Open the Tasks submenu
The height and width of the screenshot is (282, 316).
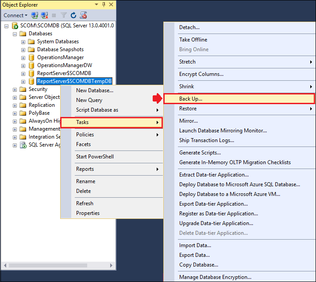112,122
